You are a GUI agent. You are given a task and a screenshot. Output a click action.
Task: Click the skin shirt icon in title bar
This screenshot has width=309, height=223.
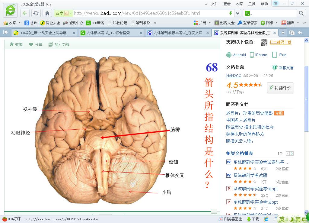[x=276, y=3]
